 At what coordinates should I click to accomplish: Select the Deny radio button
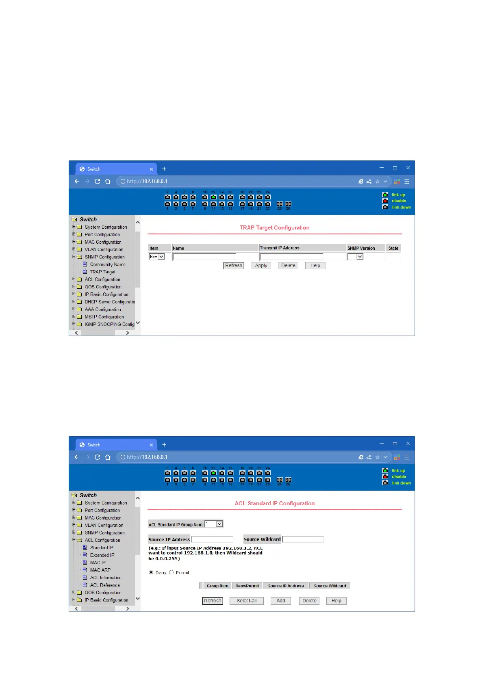tap(151, 572)
